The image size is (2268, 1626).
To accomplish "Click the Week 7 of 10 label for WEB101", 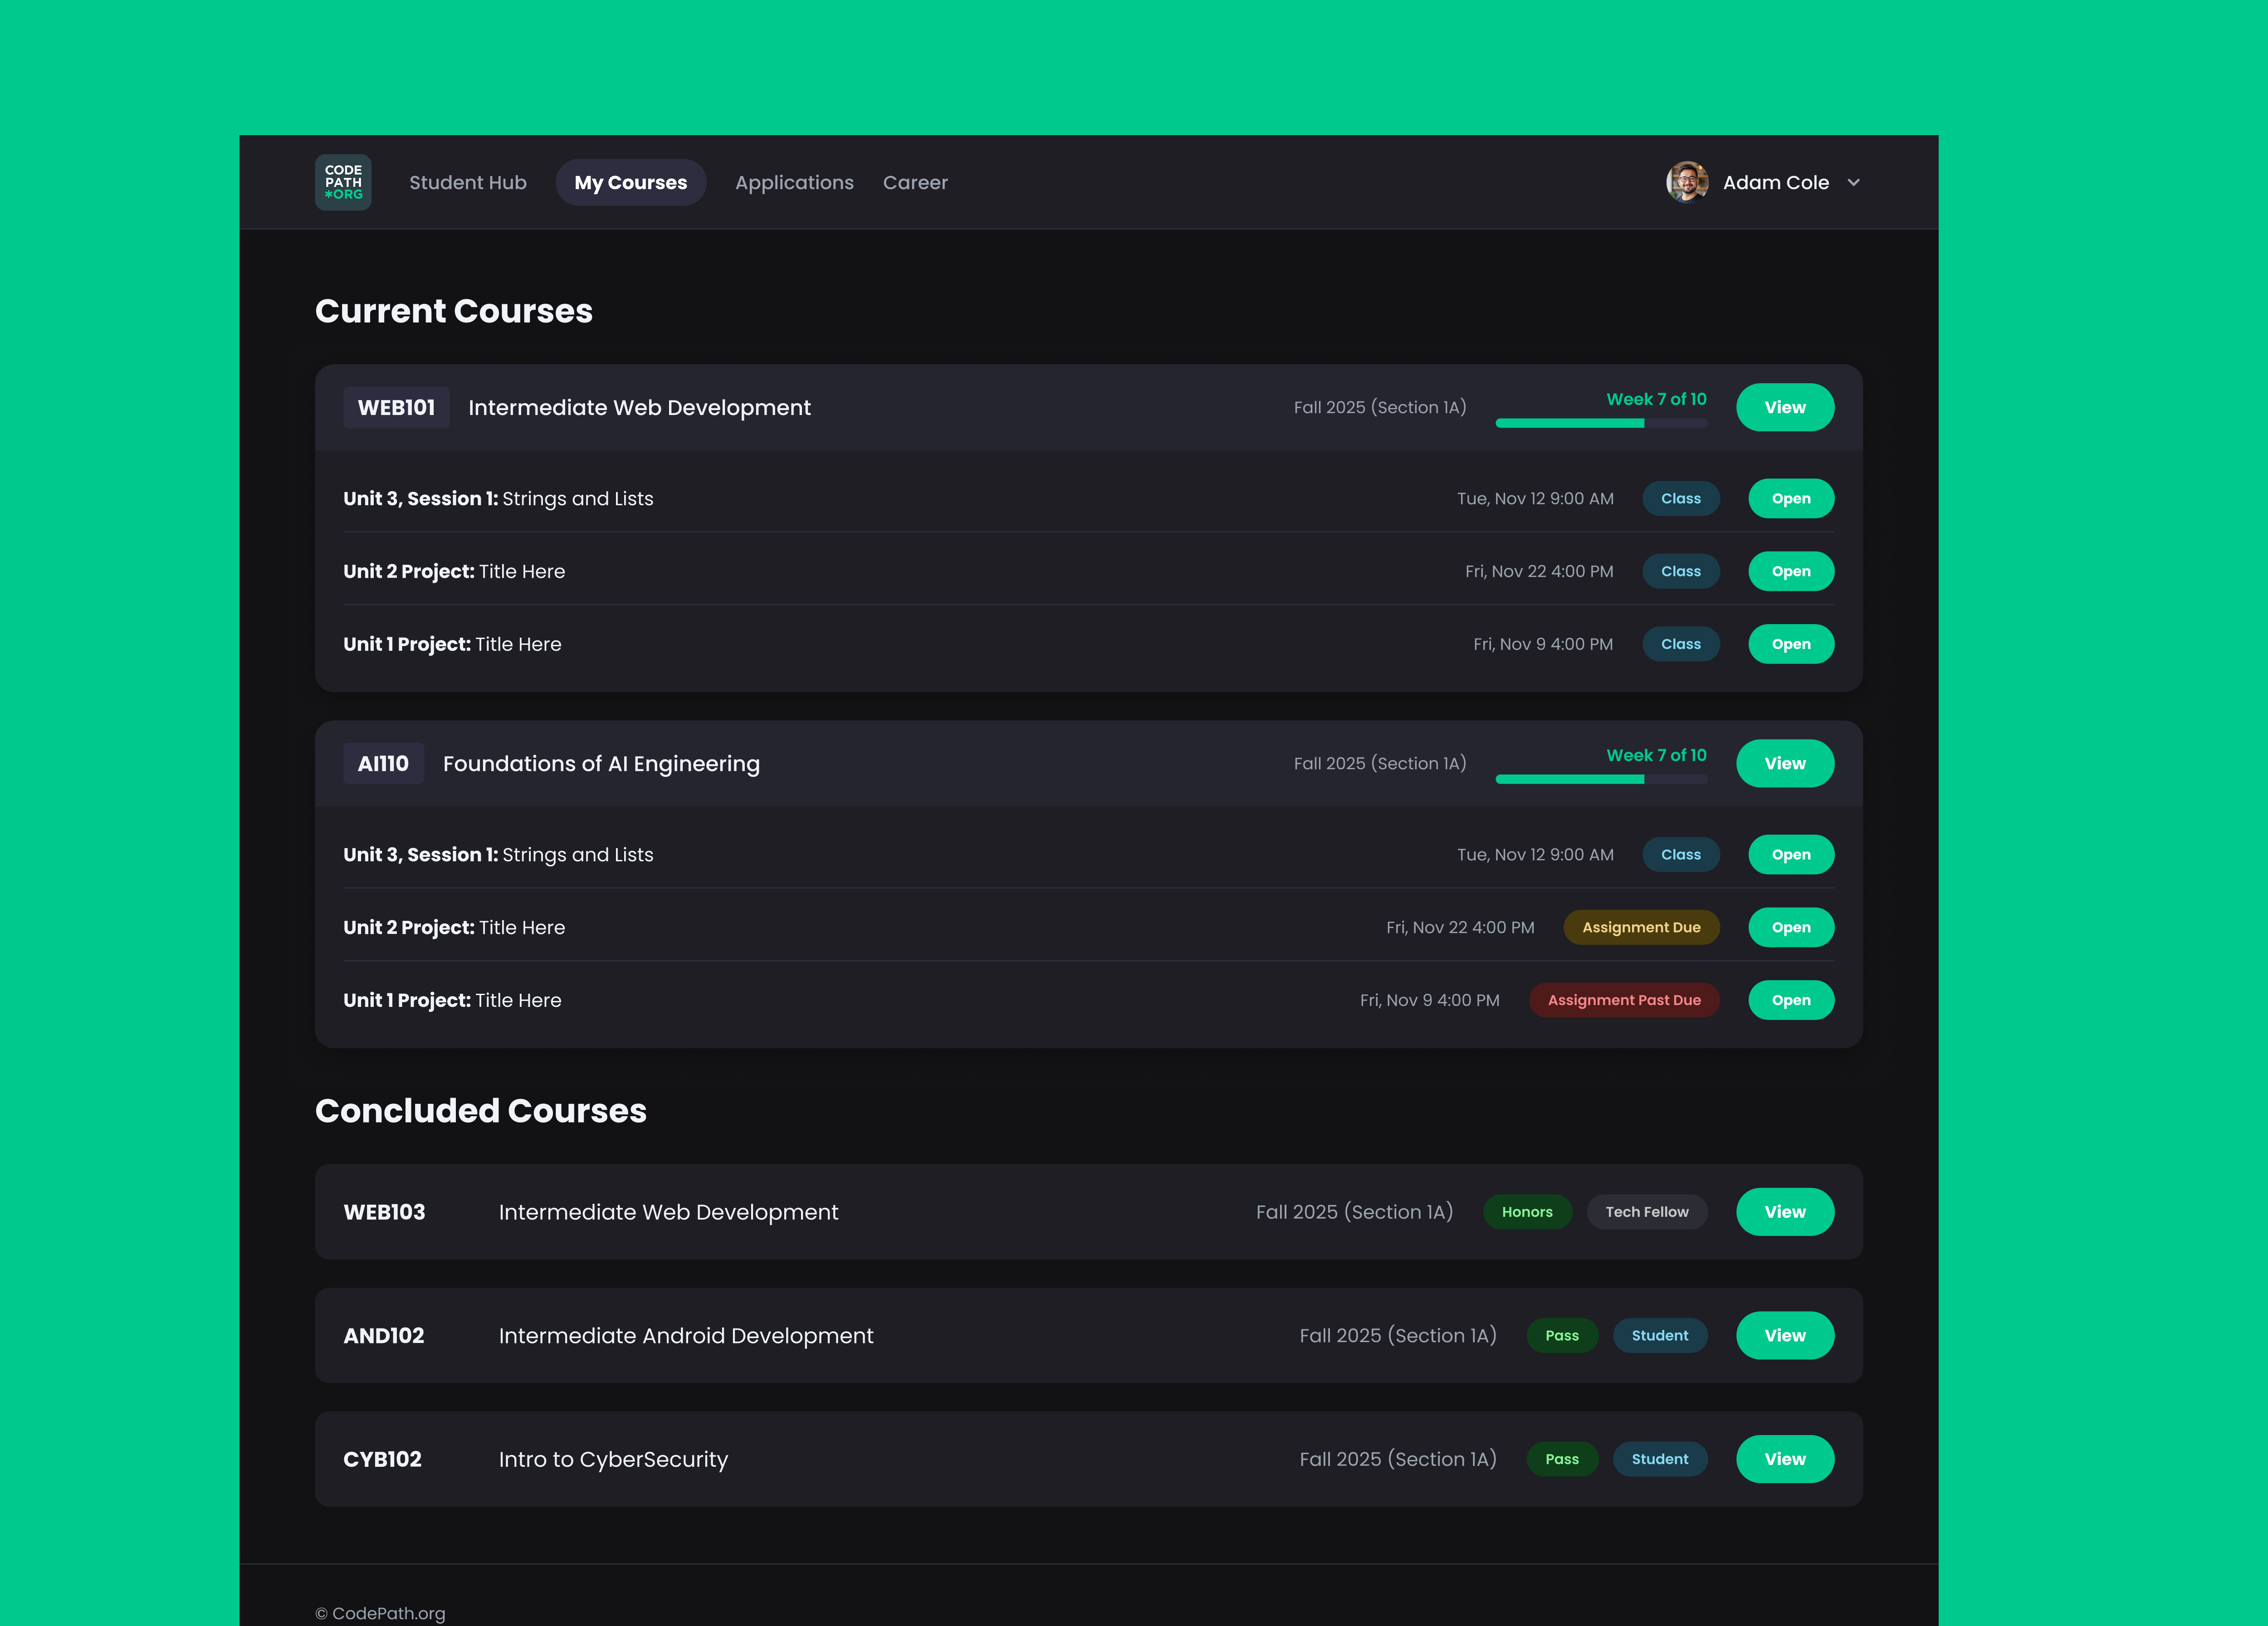I will pos(1656,399).
